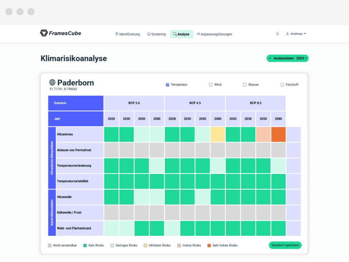Click the Wald- und Flächenbrand row label
The height and width of the screenshot is (262, 349).
[80, 228]
